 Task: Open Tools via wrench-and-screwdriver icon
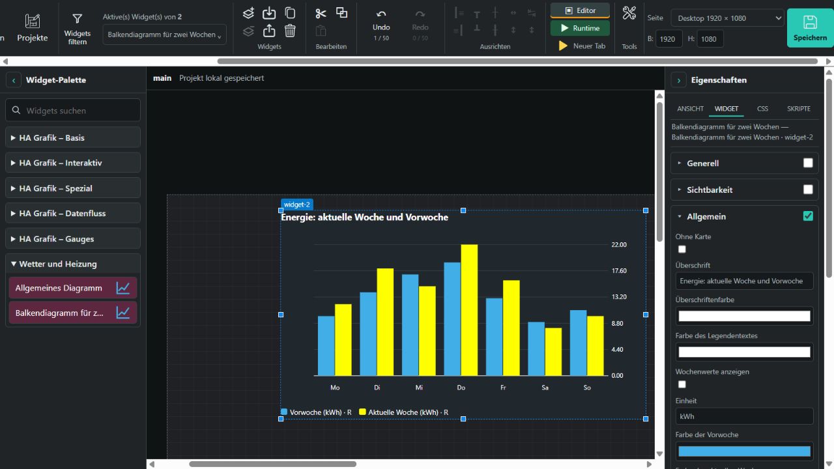click(x=629, y=13)
